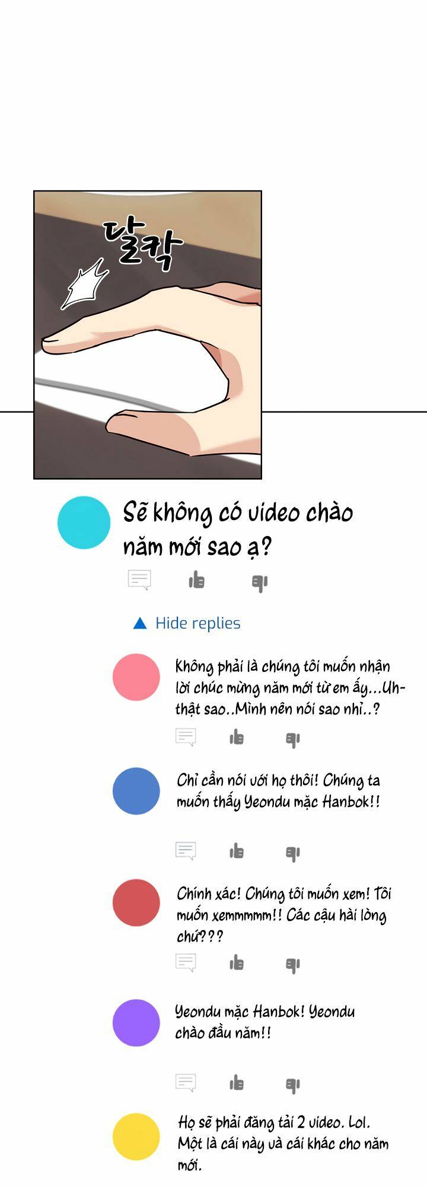This screenshot has width=427, height=1186.
Task: Like the pink avatar reply
Action: (237, 737)
